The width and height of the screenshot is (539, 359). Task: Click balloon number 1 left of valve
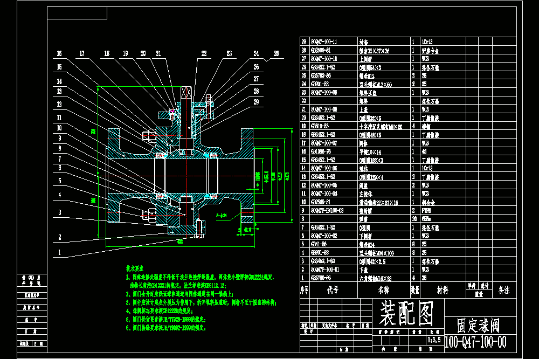pos(59,252)
